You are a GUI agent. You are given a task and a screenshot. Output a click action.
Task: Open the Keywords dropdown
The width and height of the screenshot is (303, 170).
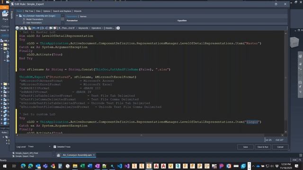(84, 28)
